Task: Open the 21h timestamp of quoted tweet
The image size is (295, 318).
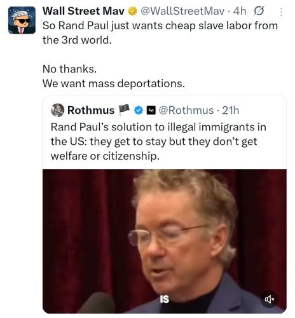Action: click(x=230, y=111)
